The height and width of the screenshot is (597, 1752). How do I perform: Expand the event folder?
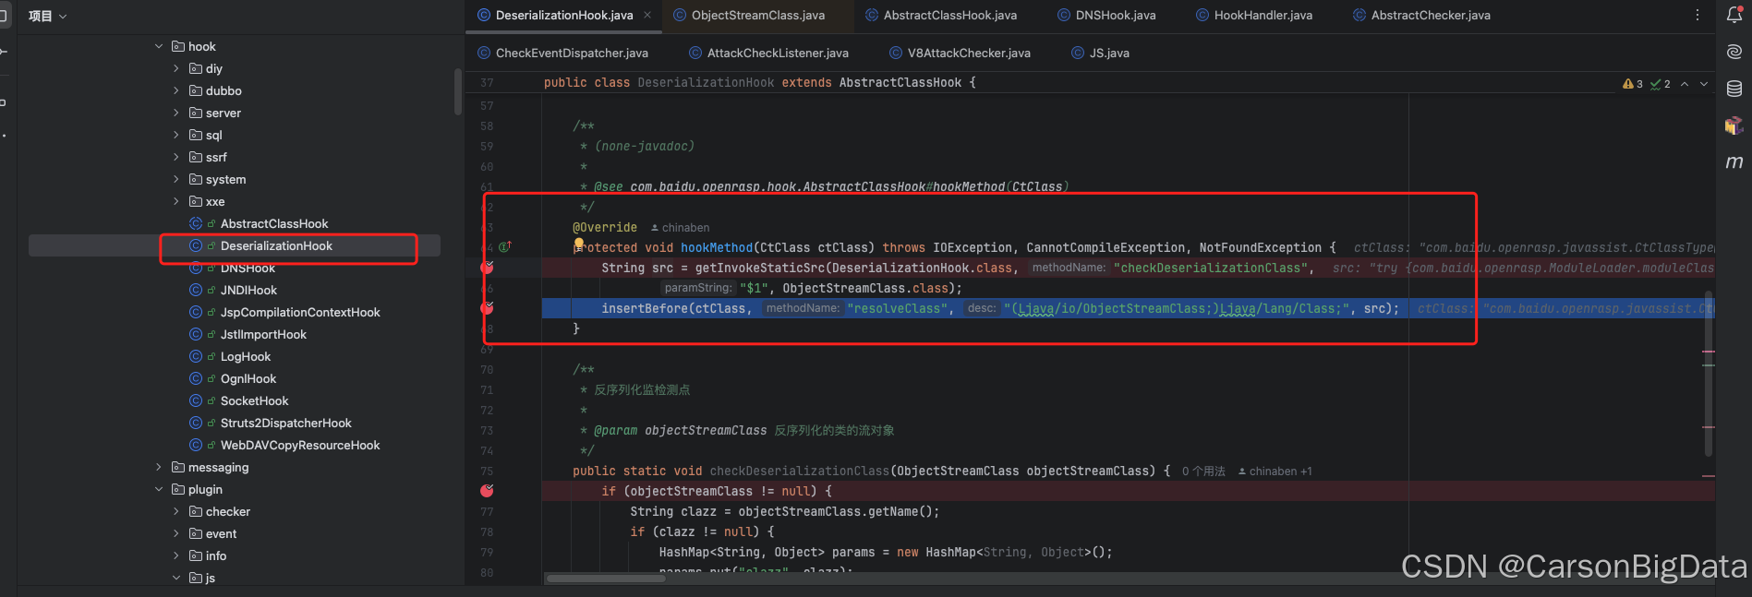pos(176,533)
